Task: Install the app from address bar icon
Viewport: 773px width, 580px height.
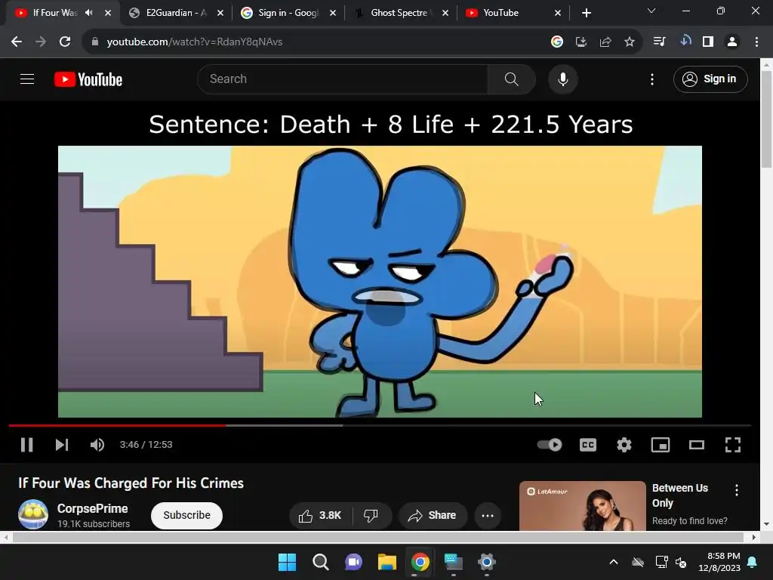Action: click(x=581, y=42)
